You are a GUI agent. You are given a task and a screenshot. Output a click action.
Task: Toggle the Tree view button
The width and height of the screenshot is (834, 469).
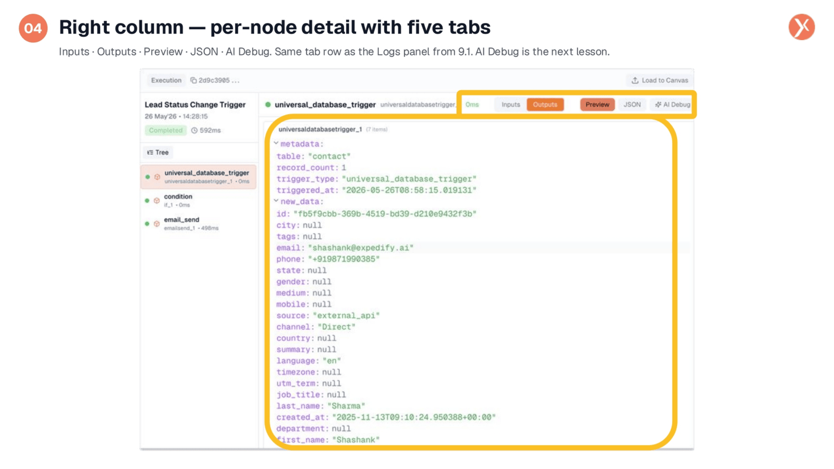point(158,152)
